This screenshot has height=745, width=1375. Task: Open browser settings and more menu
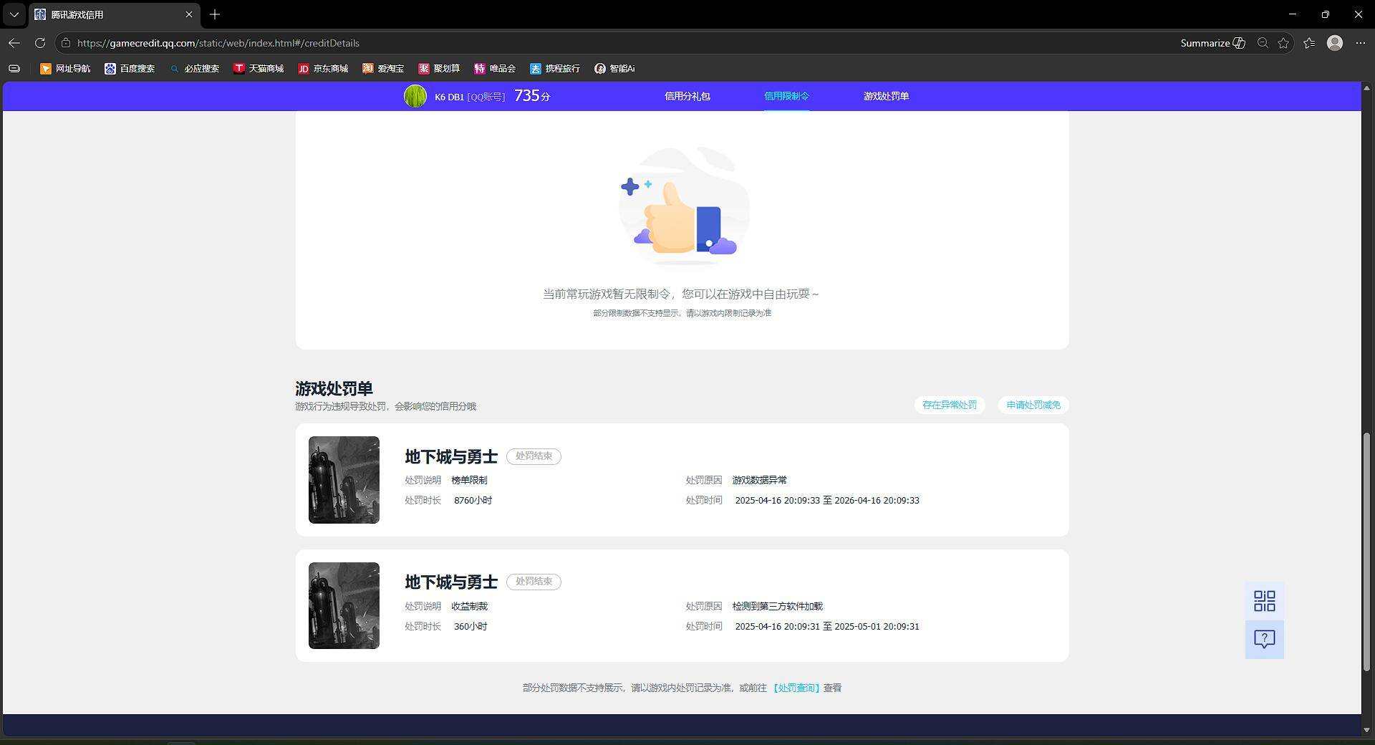(x=1361, y=43)
